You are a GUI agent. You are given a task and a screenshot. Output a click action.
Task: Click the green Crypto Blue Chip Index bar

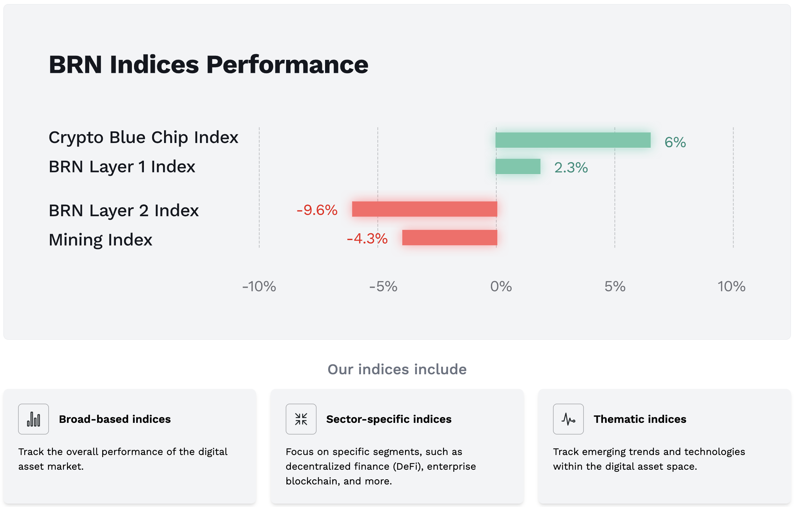[x=573, y=140]
